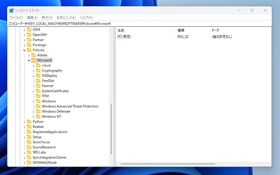
Task: Click the SonicFocus folder icon
Action: coord(29,142)
